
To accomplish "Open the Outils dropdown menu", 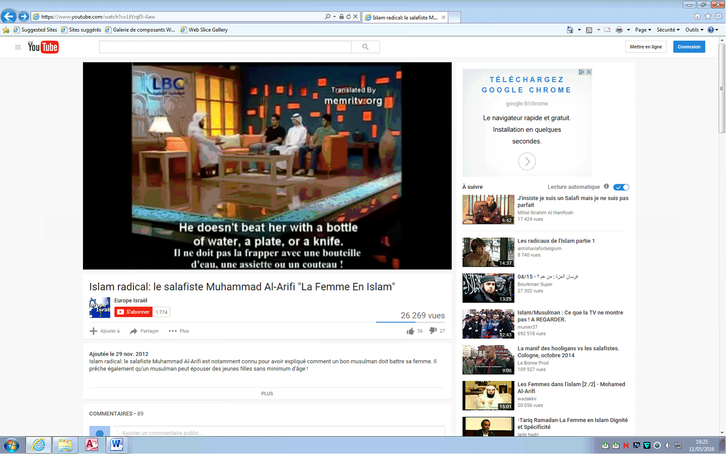I will click(x=694, y=30).
